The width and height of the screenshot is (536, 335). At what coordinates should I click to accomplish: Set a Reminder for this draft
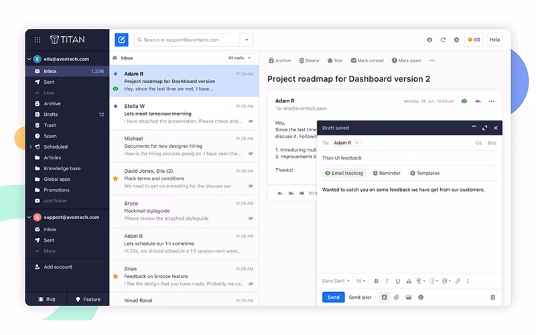coord(387,174)
